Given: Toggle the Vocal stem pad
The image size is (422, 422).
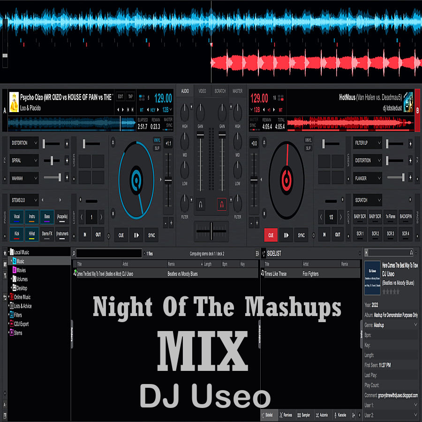Looking at the screenshot, I should point(17,217).
